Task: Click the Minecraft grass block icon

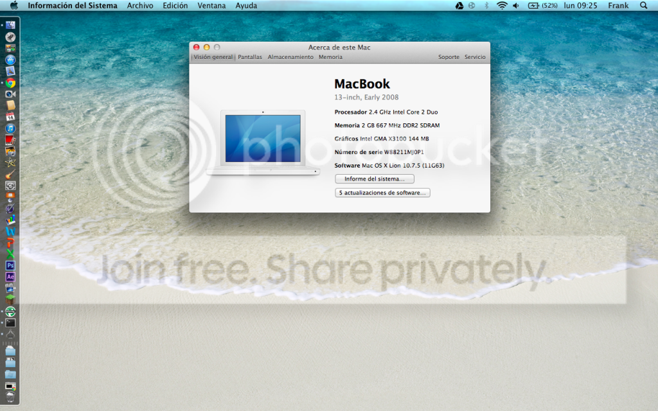Action: tap(10, 299)
